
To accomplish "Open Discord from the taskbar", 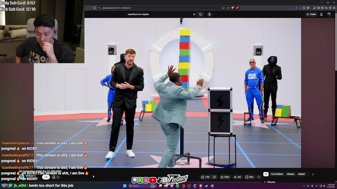I will [172, 186].
